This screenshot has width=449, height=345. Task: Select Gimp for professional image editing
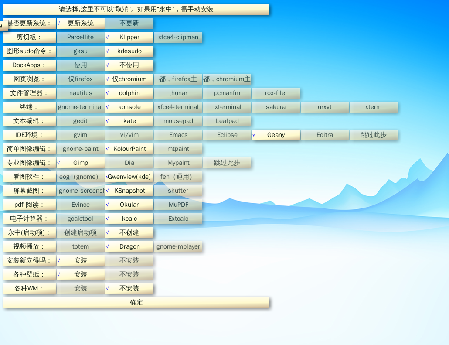[x=81, y=163]
